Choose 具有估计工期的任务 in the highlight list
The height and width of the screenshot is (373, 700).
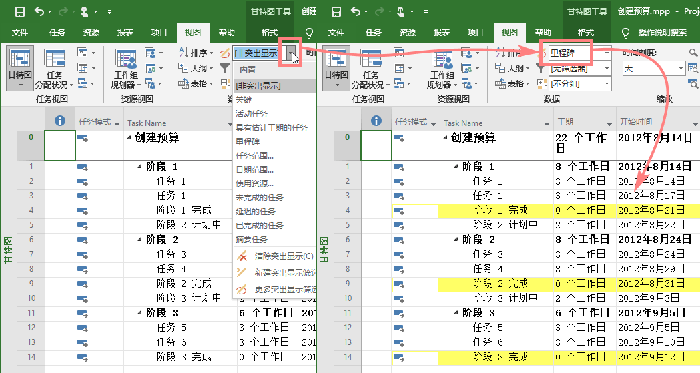point(272,127)
